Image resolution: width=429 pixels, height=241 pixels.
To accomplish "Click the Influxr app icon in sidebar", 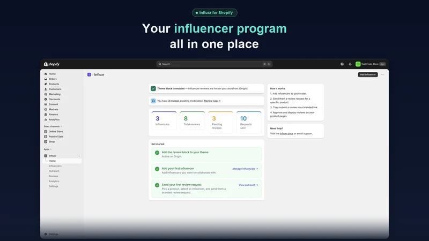I will coord(46,156).
